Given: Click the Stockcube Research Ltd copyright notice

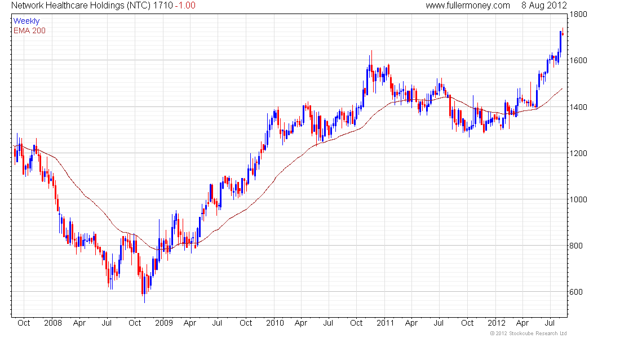Looking at the screenshot, I should (528, 333).
